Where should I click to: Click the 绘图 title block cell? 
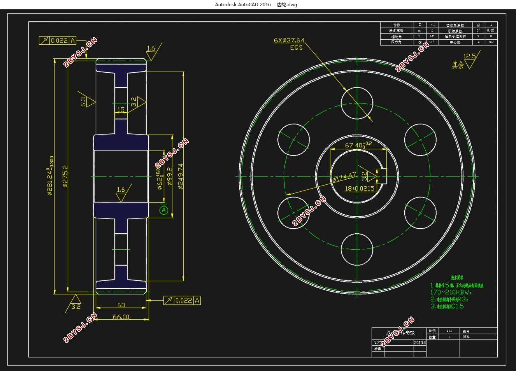[x=378, y=348]
